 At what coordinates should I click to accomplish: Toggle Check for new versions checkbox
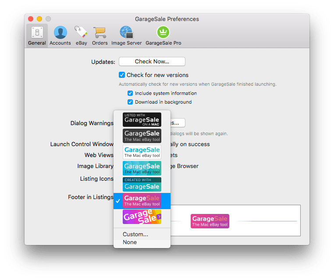[x=122, y=75]
